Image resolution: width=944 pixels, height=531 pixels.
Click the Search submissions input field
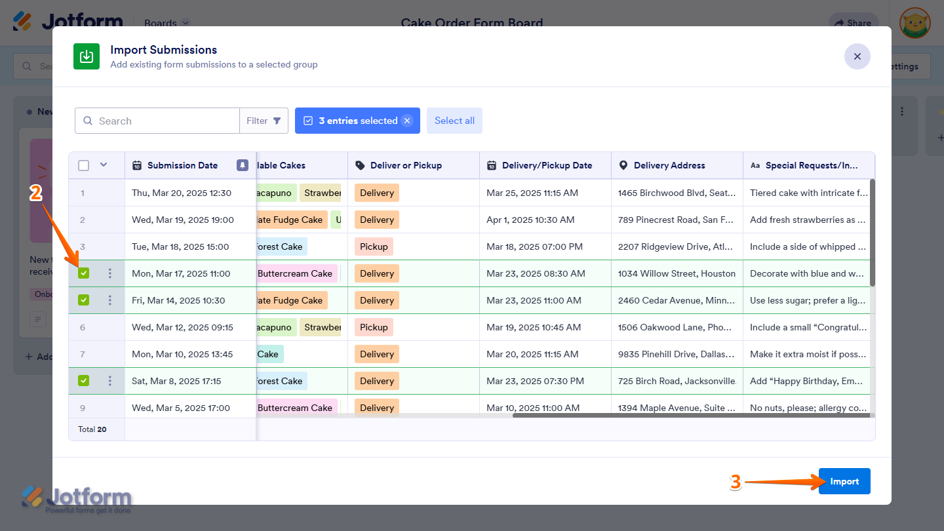[x=164, y=121]
